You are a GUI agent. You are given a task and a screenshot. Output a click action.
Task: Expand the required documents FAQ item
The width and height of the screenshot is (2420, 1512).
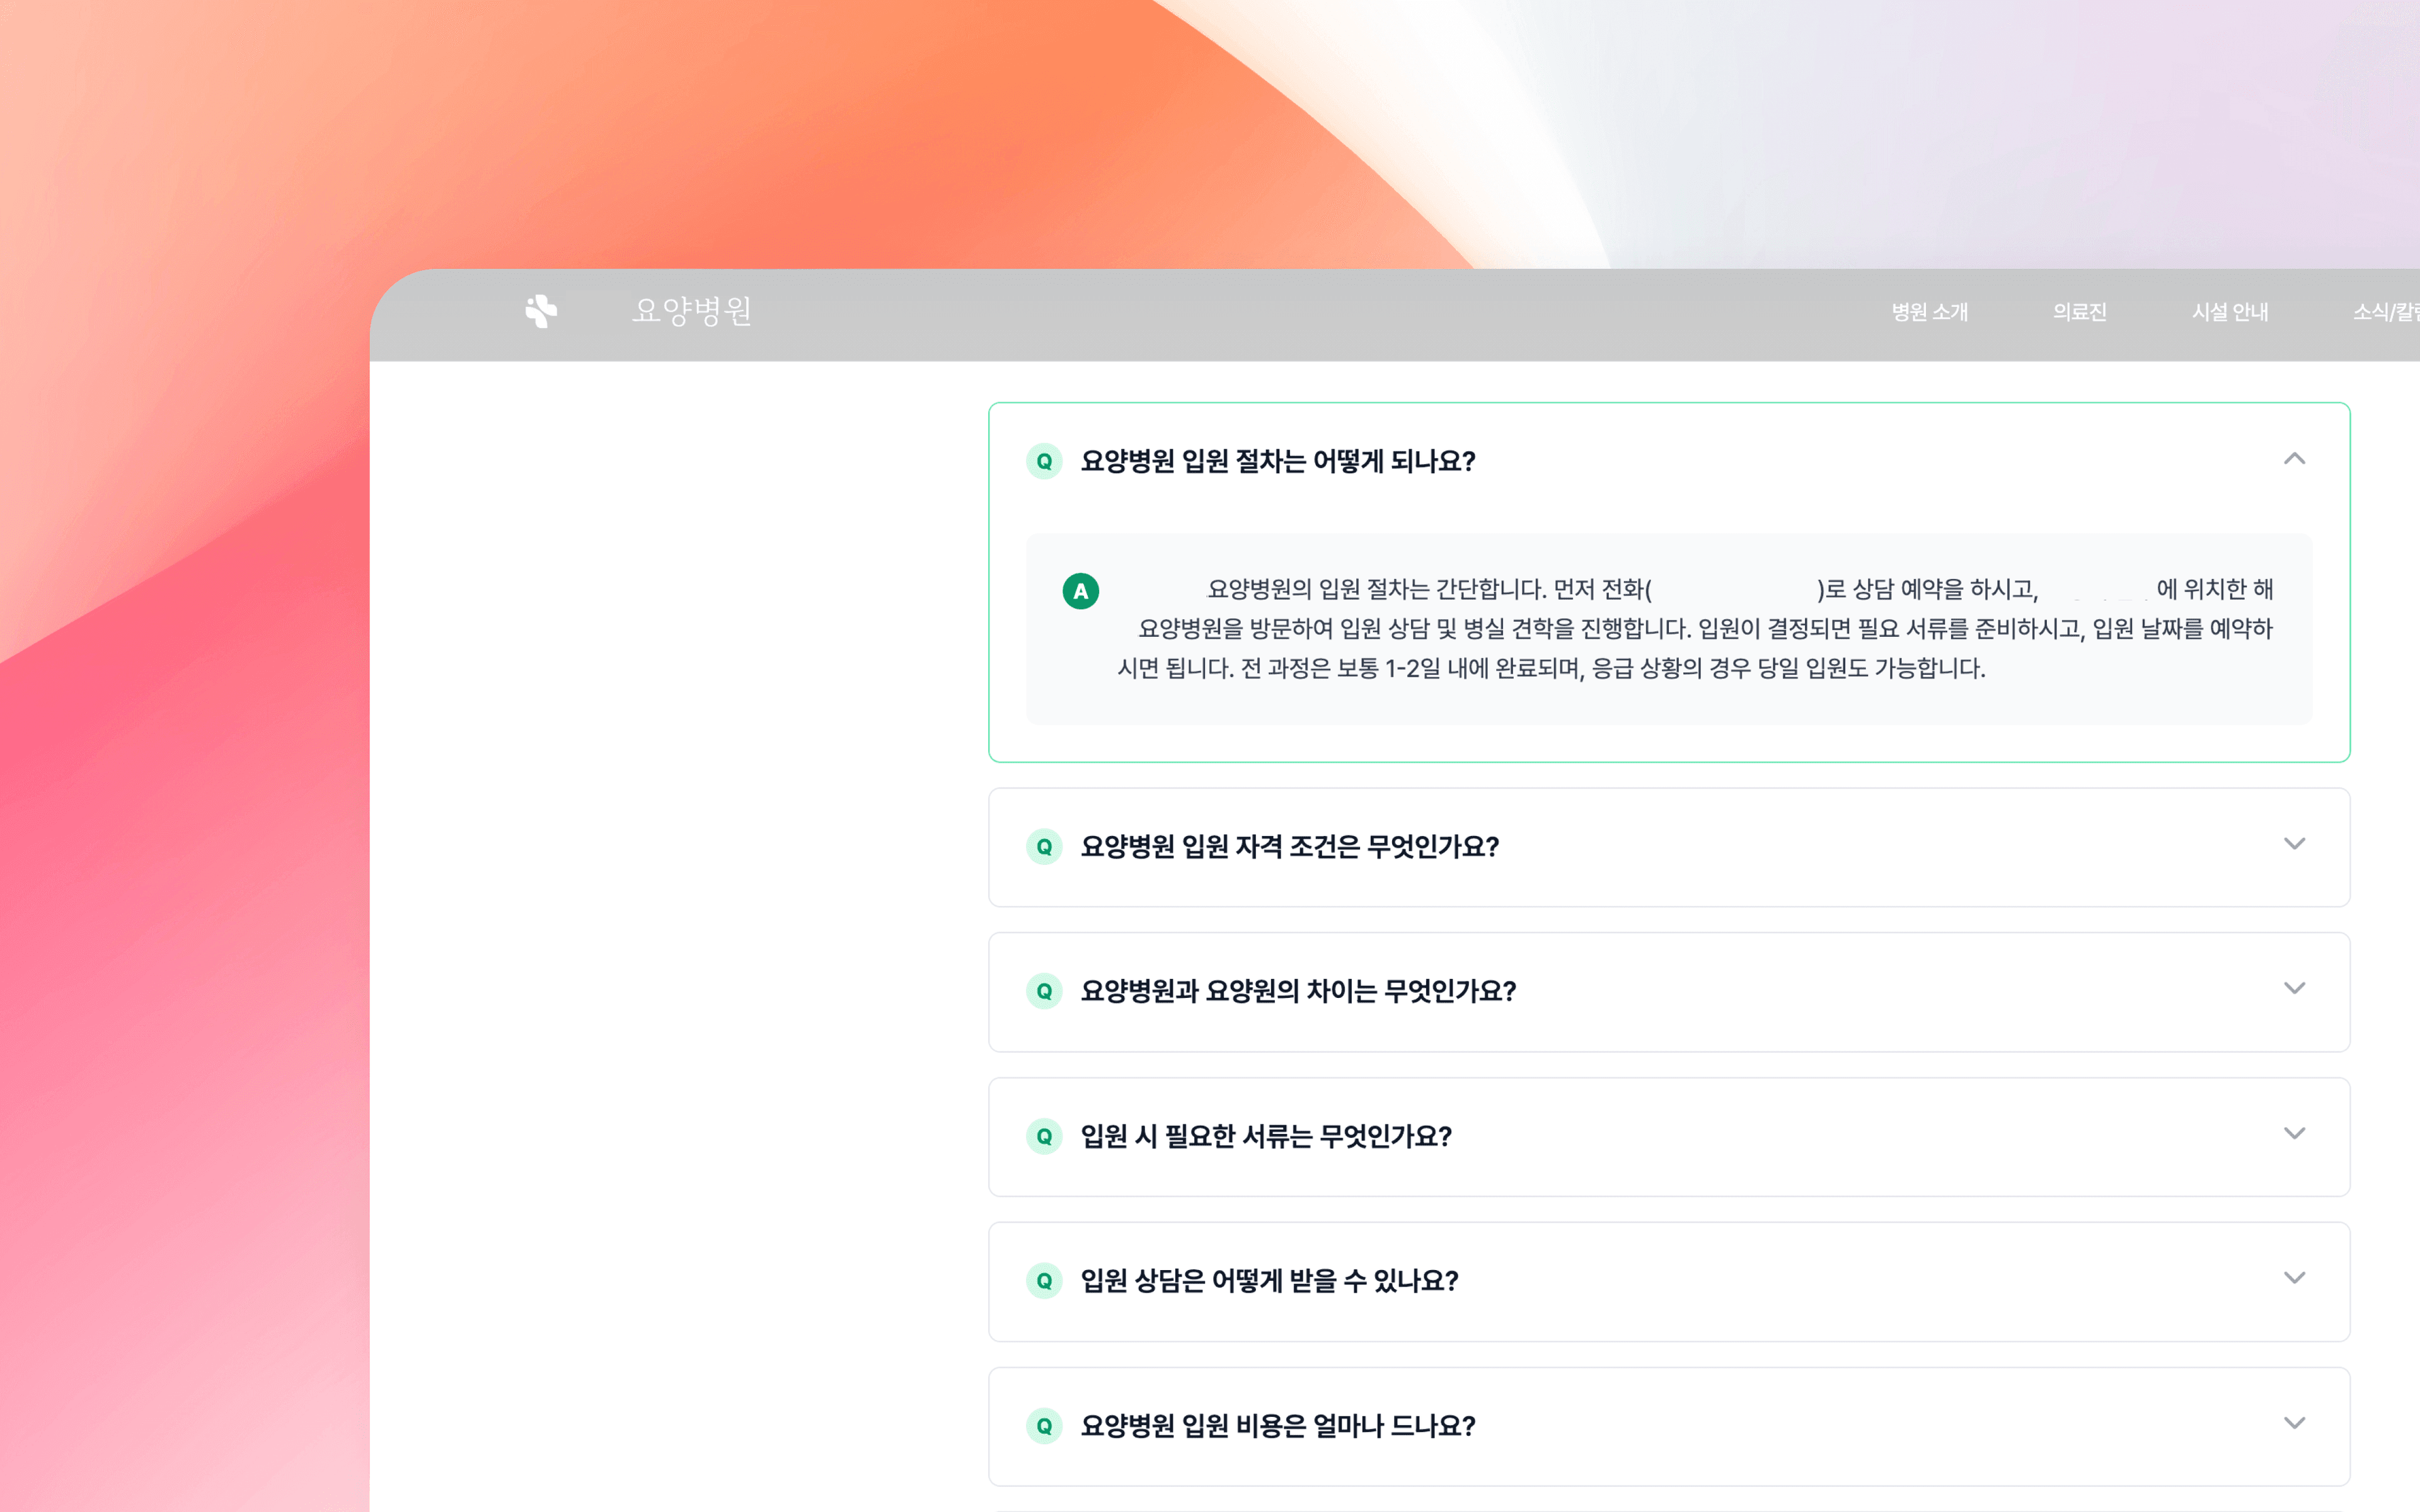pos(2296,1134)
